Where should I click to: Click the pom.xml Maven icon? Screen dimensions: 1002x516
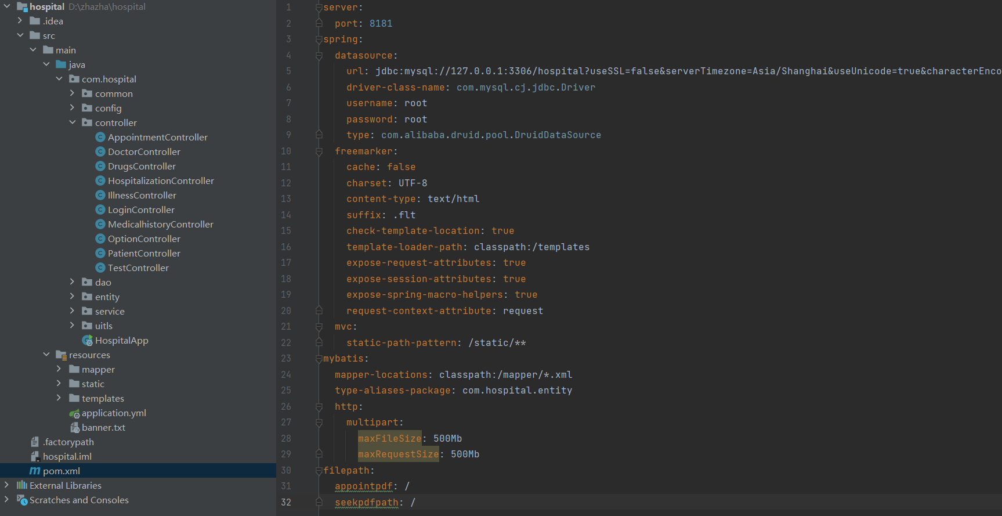tap(35, 471)
